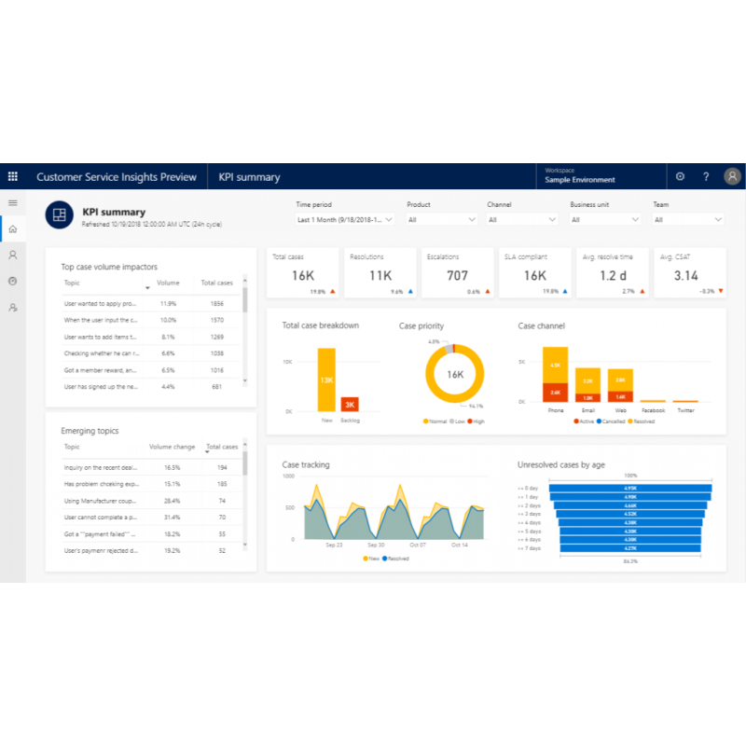Image resolution: width=746 pixels, height=746 pixels.
Task: Select row 'User cannot complete a p...'
Action: tap(151, 518)
